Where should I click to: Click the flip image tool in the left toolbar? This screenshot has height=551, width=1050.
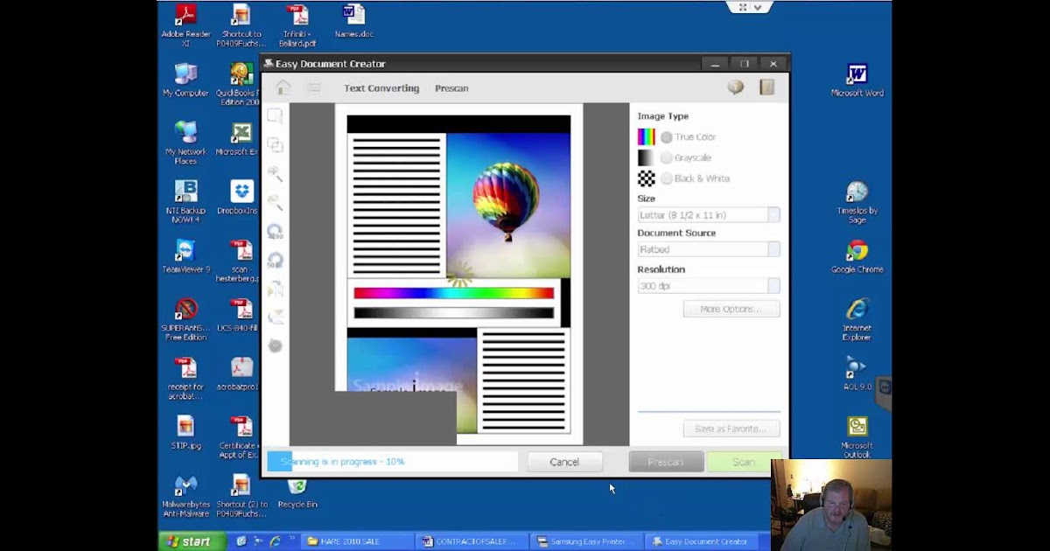(275, 289)
